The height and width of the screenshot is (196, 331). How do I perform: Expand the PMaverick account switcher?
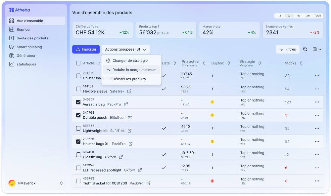click(x=61, y=183)
